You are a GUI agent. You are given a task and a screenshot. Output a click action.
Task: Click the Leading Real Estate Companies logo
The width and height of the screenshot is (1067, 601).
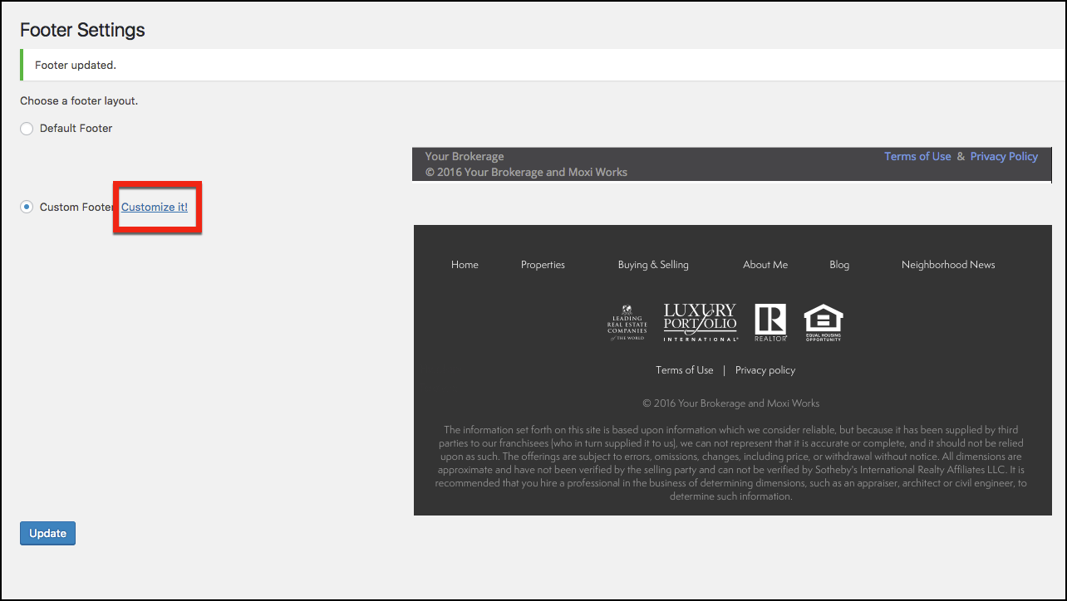[627, 323]
